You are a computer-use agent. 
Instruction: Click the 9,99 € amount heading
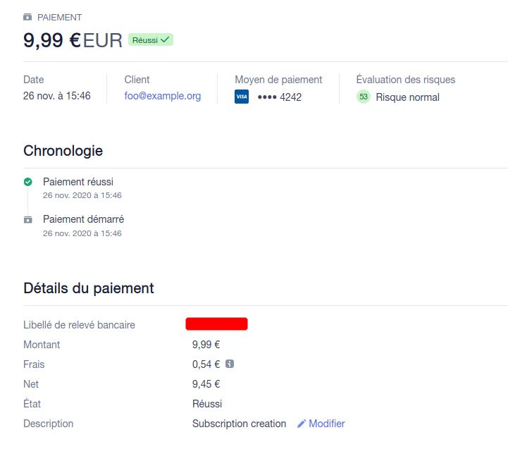pyautogui.click(x=52, y=40)
